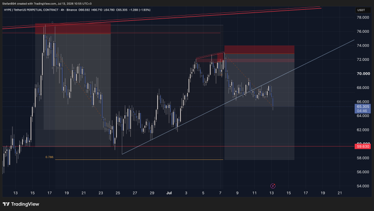Click the 70.000 price axis label
The image size is (374, 211).
coord(363,74)
